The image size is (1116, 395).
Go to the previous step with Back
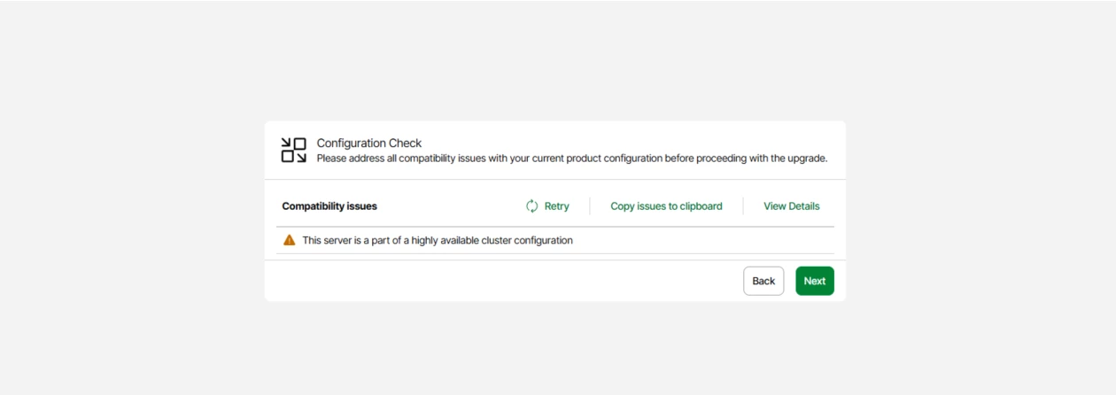763,281
